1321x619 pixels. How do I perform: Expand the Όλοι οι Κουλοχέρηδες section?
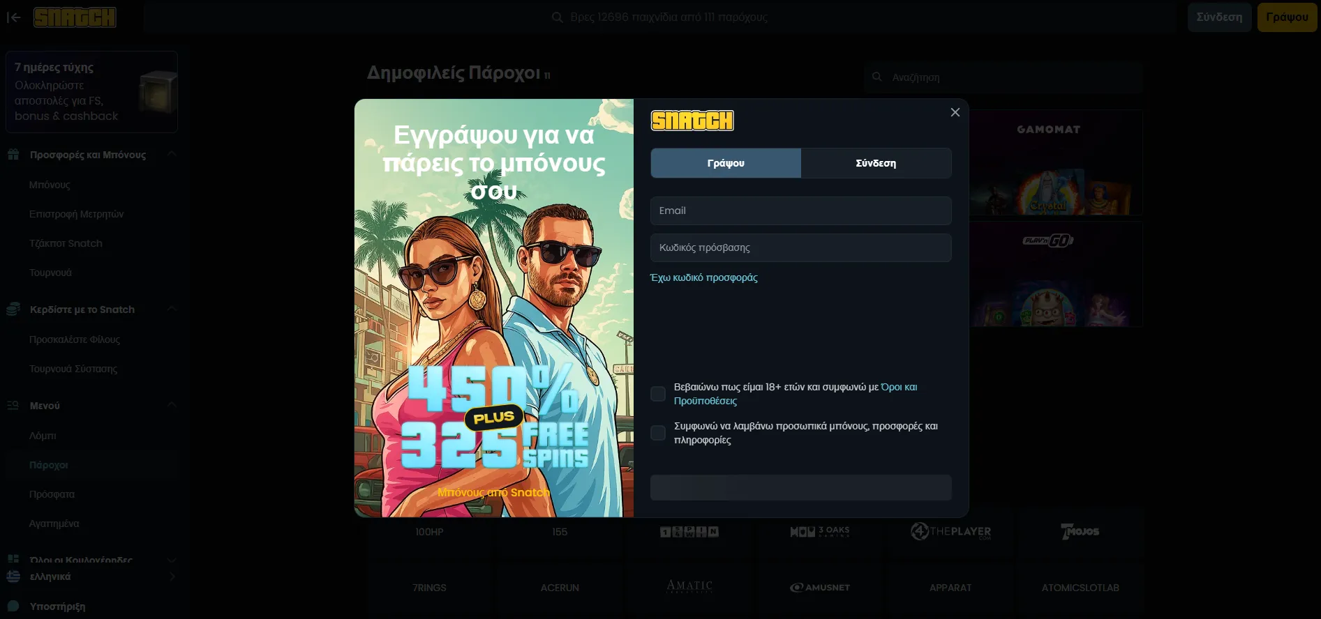click(172, 560)
